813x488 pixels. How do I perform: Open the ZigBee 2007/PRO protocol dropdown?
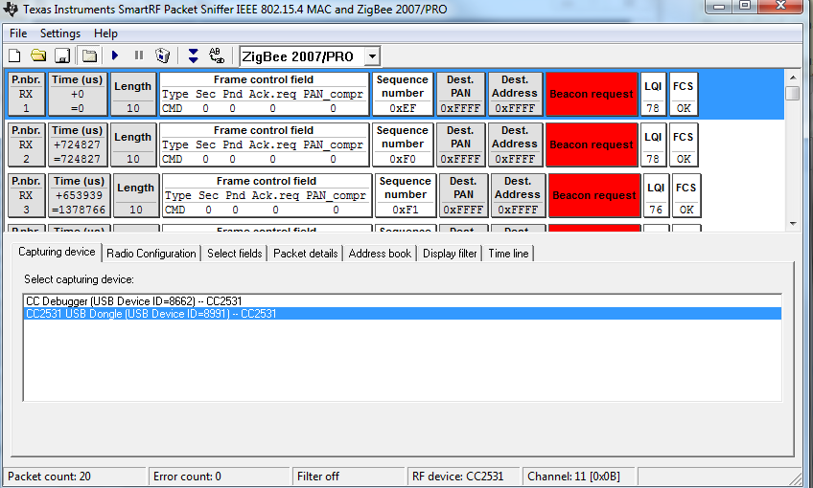(372, 56)
